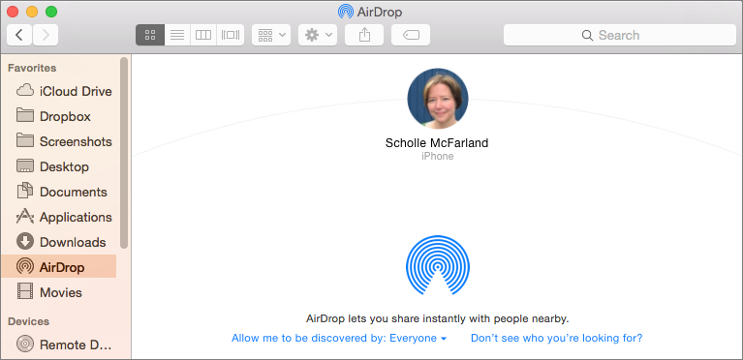
Task: Click the large blue AirDrop icon
Action: pyautogui.click(x=437, y=265)
